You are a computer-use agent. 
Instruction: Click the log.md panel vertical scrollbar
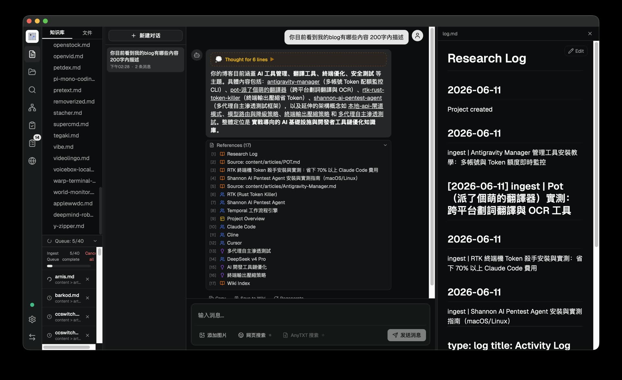[x=596, y=144]
